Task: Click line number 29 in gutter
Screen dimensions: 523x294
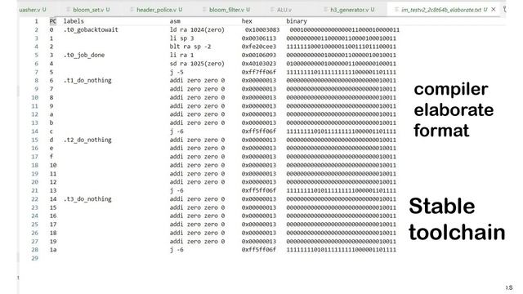Action: point(34,258)
